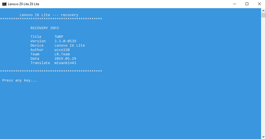
Task: Click the scrollbar up arrow
Action: [263, 11]
